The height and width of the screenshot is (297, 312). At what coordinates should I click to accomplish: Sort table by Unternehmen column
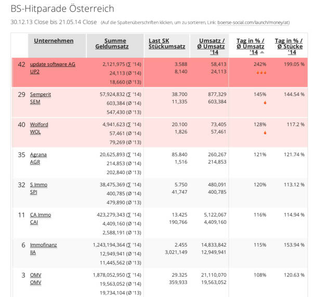point(54,40)
